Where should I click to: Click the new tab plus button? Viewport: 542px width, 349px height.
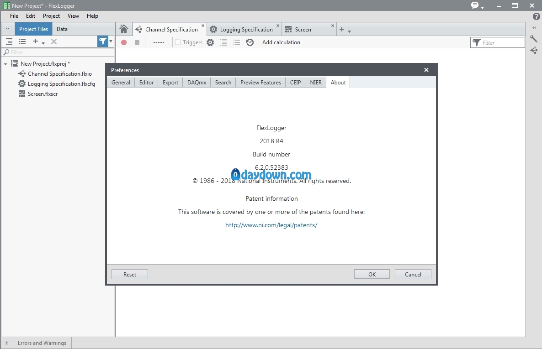[x=341, y=29]
